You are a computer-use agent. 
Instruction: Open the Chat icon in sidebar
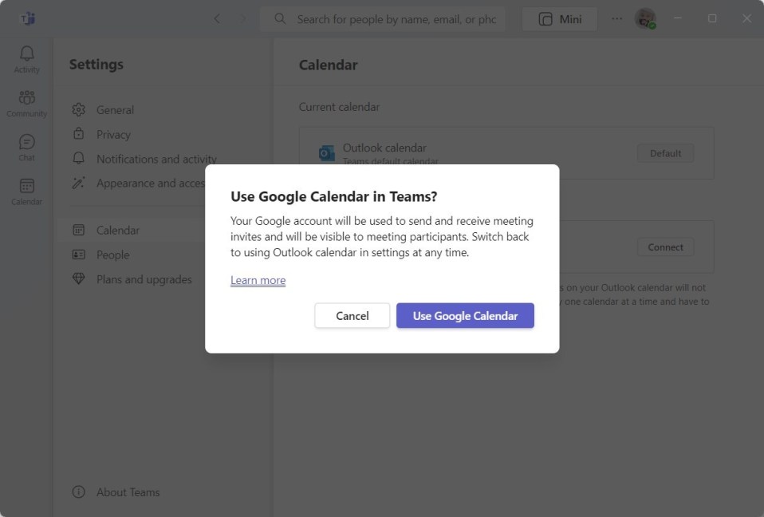[x=27, y=142]
